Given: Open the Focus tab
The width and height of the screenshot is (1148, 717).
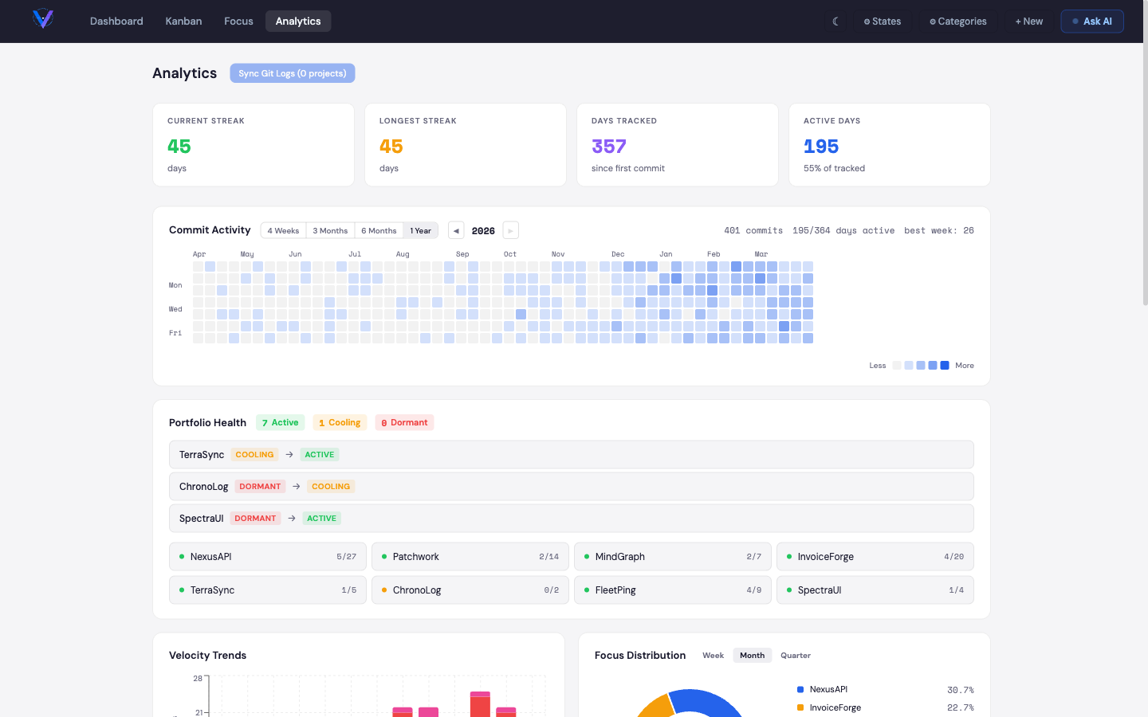Looking at the screenshot, I should 238,22.
